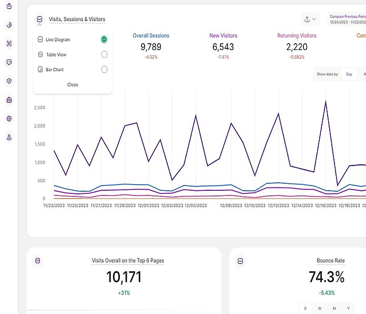The width and height of the screenshot is (366, 314).
Task: Collapse the chart type selector icon
Action: click(39, 19)
